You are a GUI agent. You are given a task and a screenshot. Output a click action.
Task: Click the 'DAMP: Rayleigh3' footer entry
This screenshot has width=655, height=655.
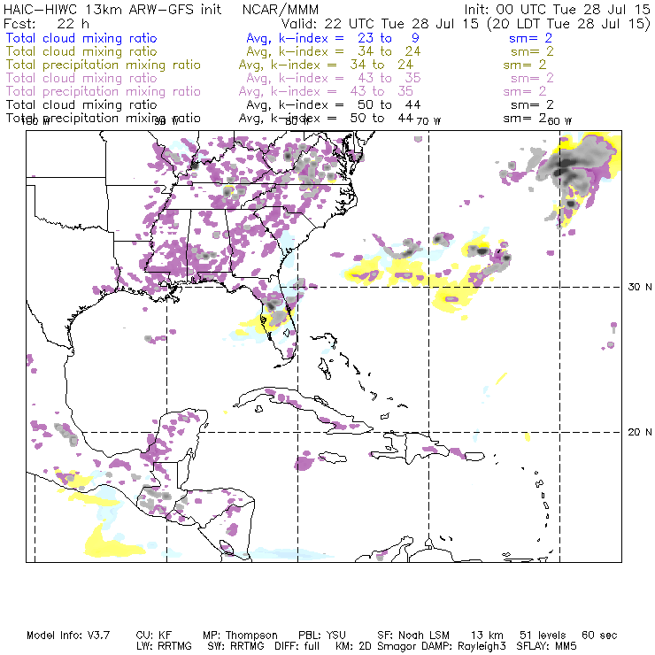[465, 647]
